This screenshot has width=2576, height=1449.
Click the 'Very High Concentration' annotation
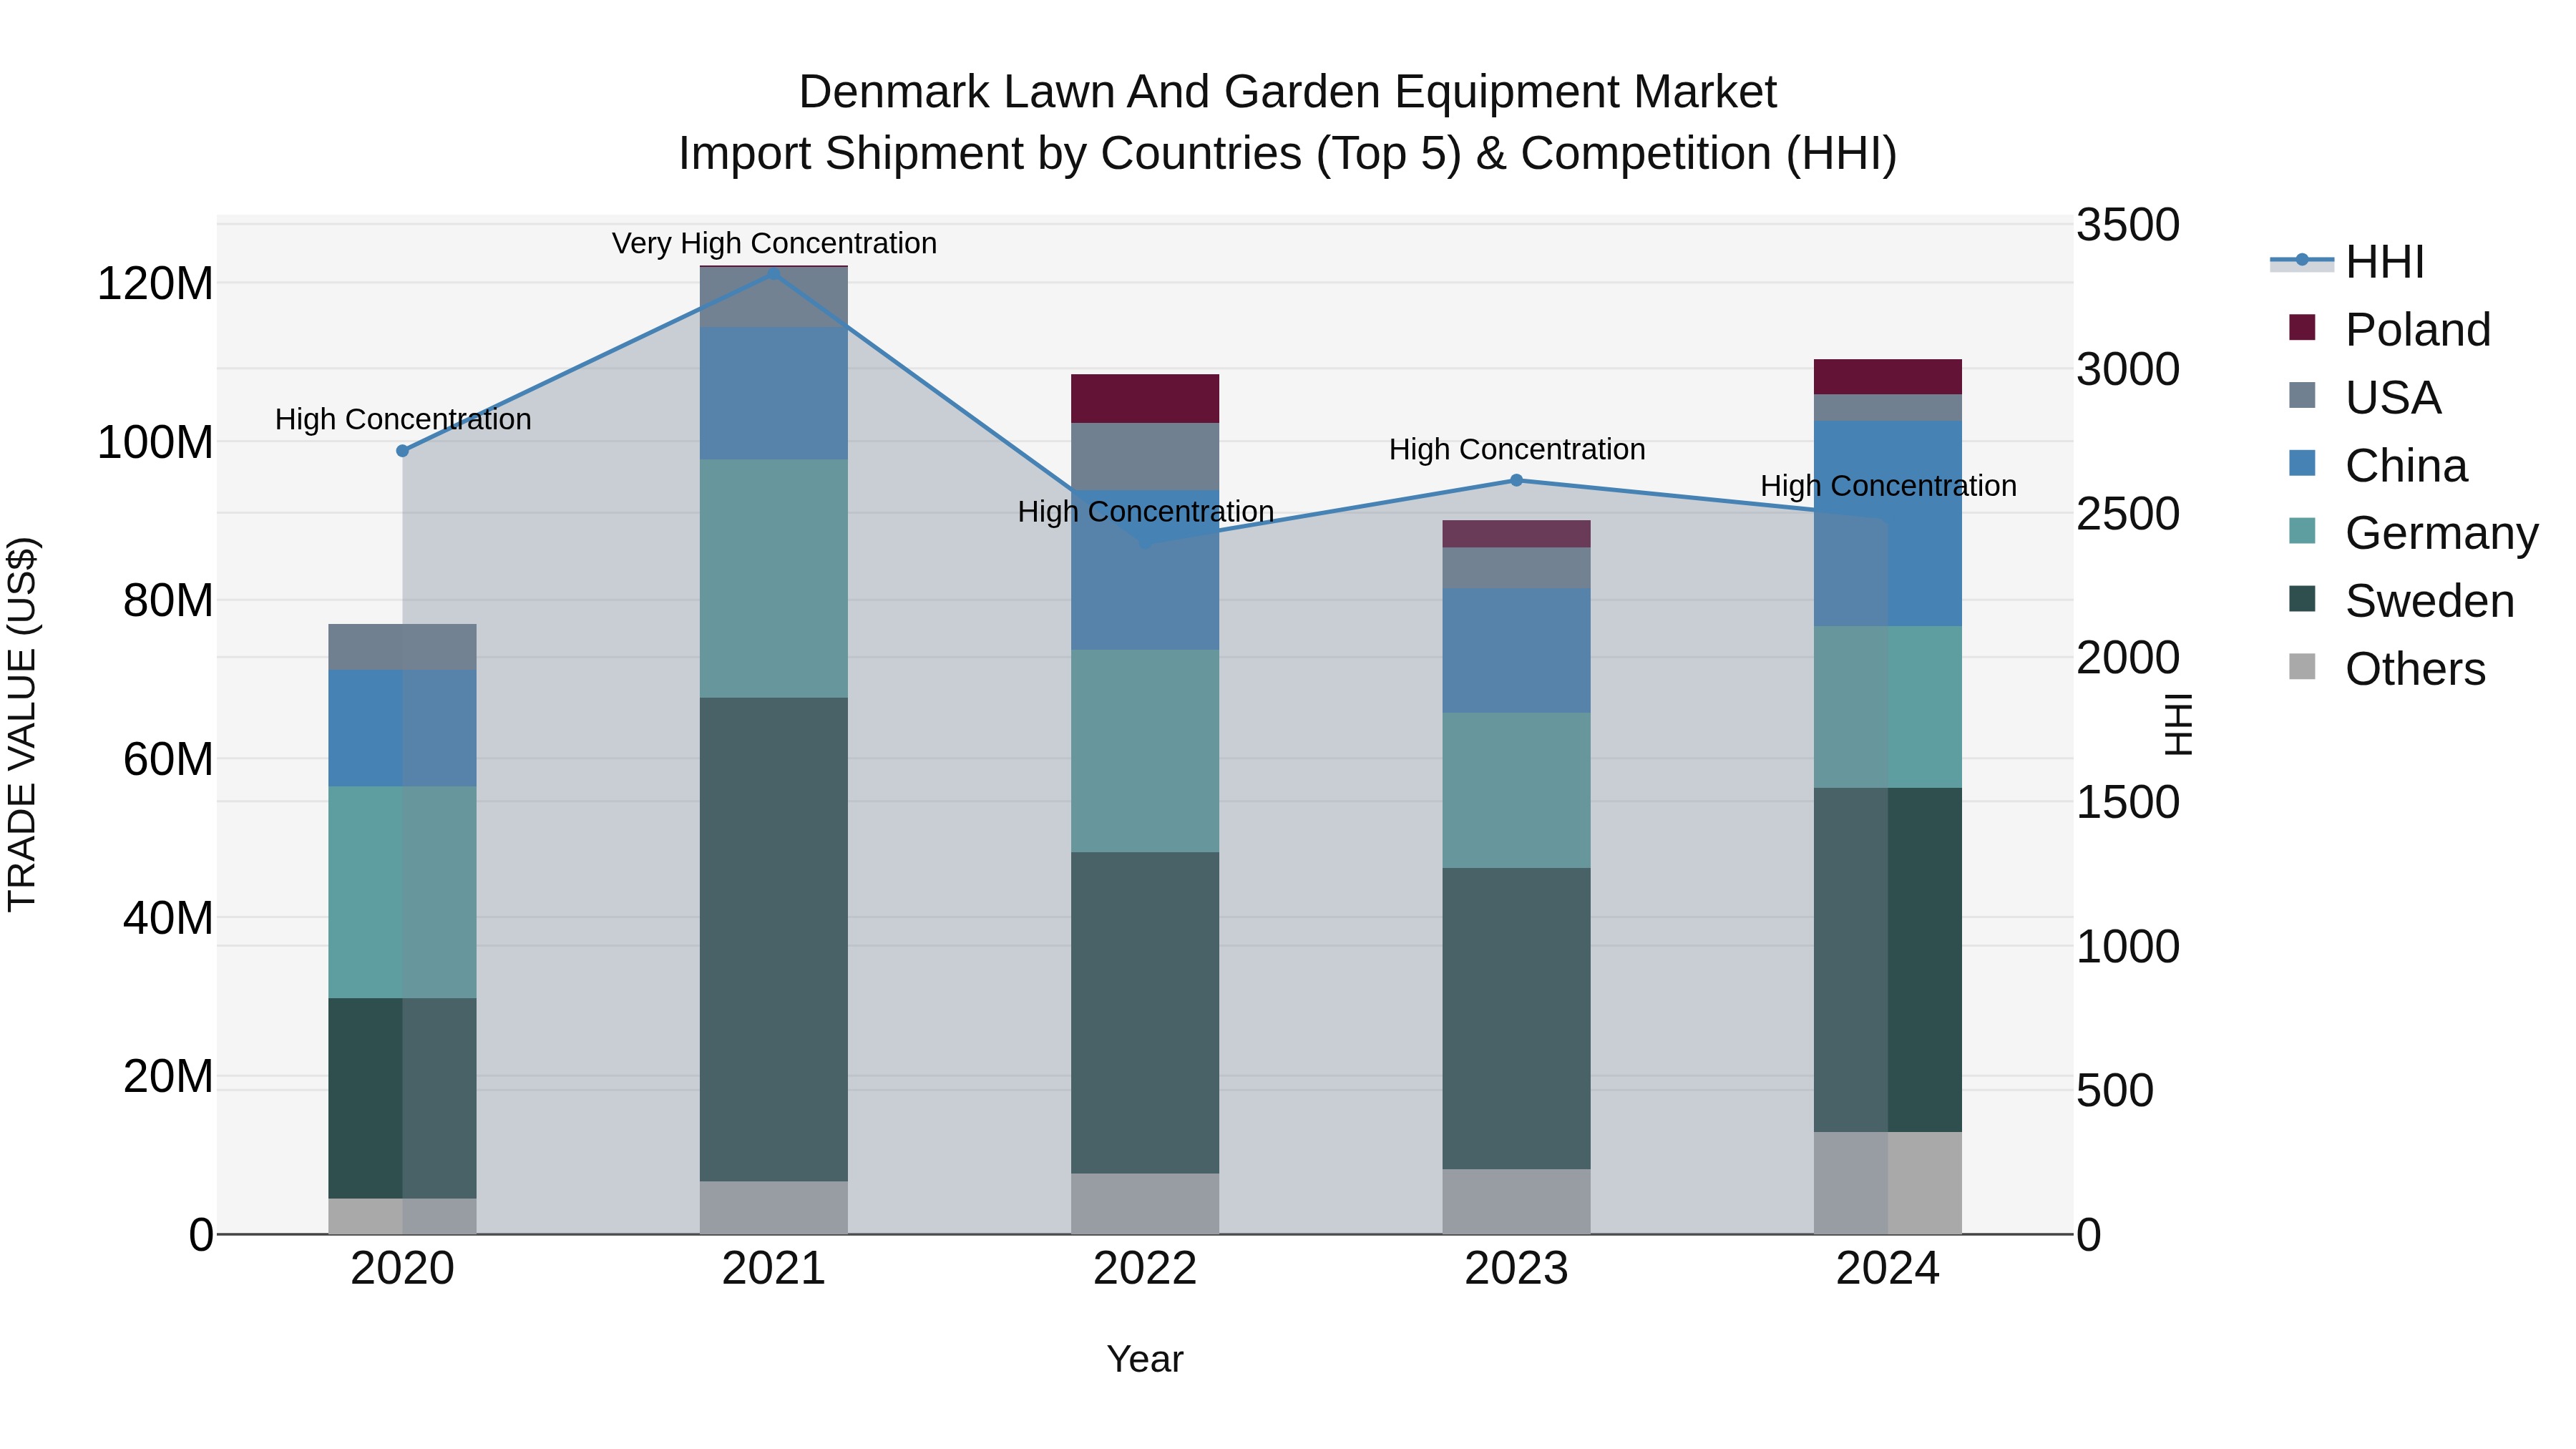pyautogui.click(x=774, y=243)
